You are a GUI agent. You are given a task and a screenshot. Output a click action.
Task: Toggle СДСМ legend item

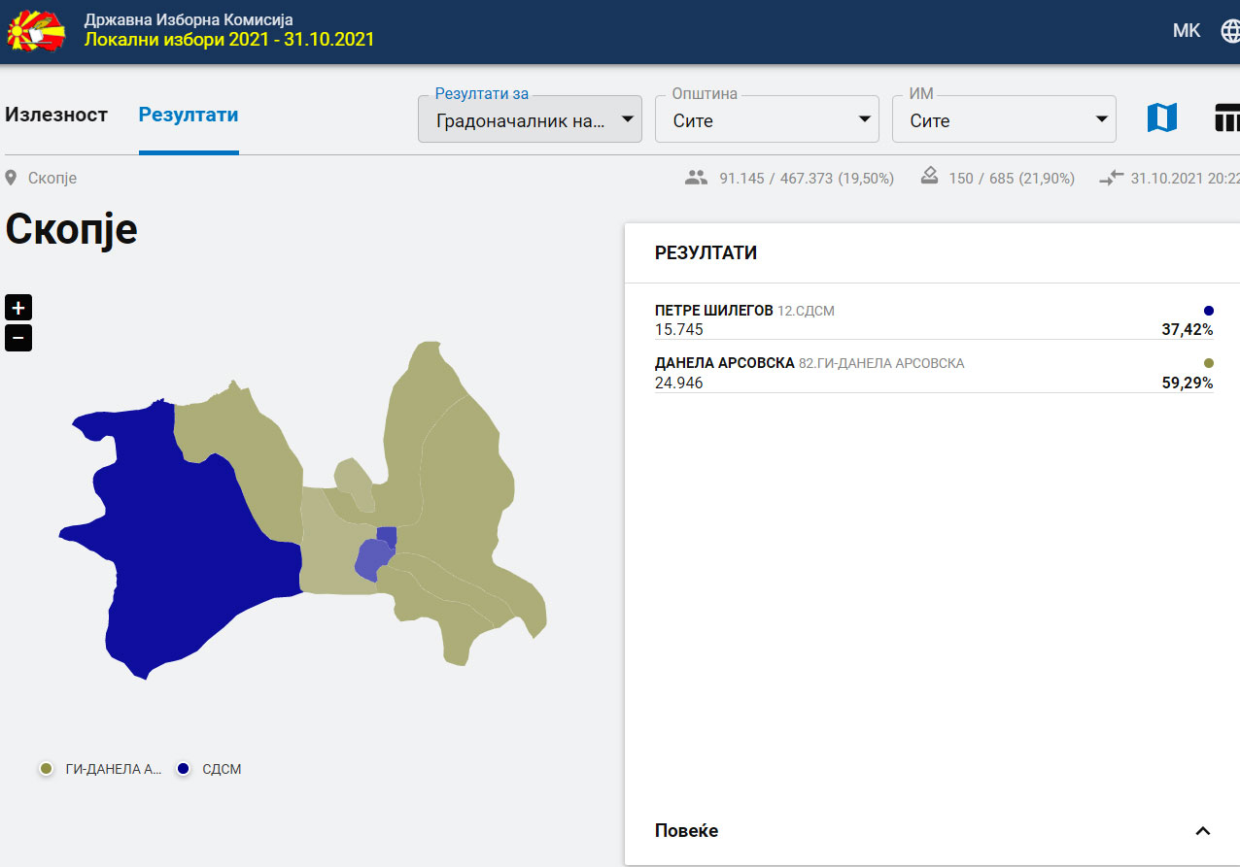(x=209, y=769)
